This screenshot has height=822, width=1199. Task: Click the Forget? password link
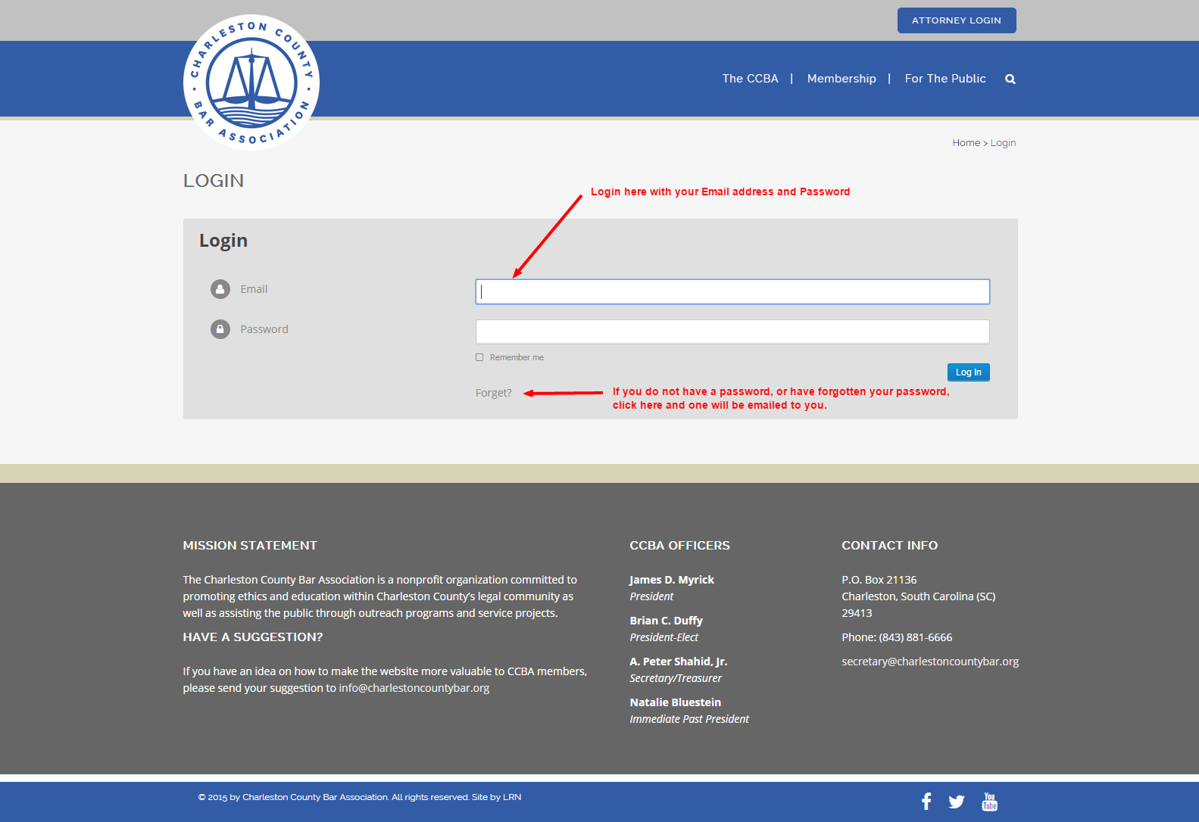[493, 393]
